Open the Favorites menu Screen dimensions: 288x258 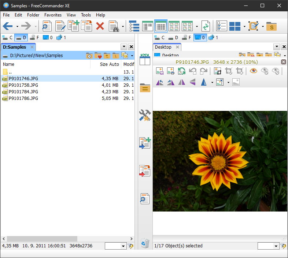pyautogui.click(x=53, y=15)
